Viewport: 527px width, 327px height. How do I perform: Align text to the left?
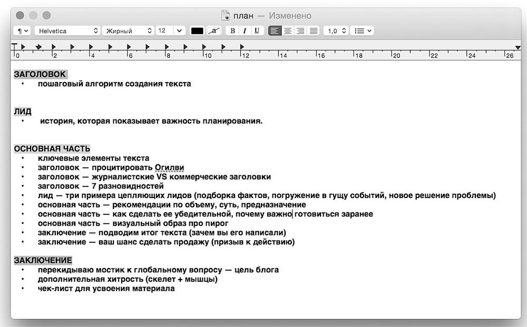click(275, 31)
